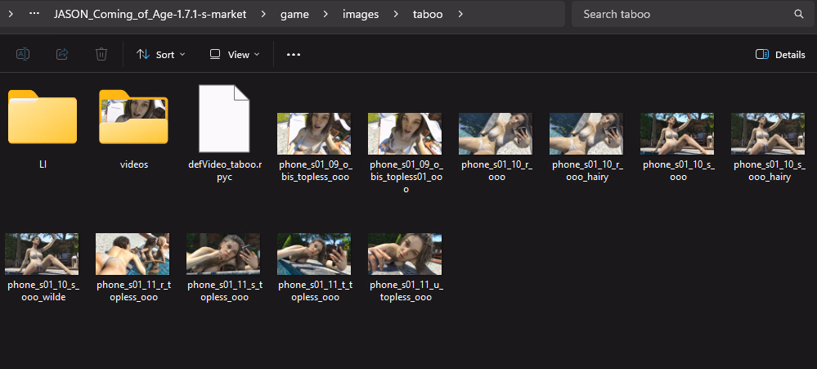Toggle the Details pane
The width and height of the screenshot is (817, 369).
click(780, 54)
